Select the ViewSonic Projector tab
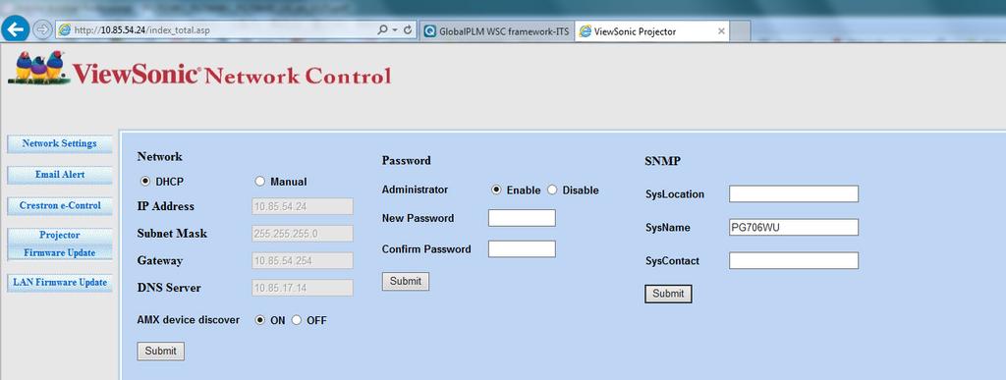The width and height of the screenshot is (1006, 380). tap(652, 30)
